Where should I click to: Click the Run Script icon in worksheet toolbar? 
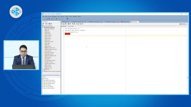(64, 24)
